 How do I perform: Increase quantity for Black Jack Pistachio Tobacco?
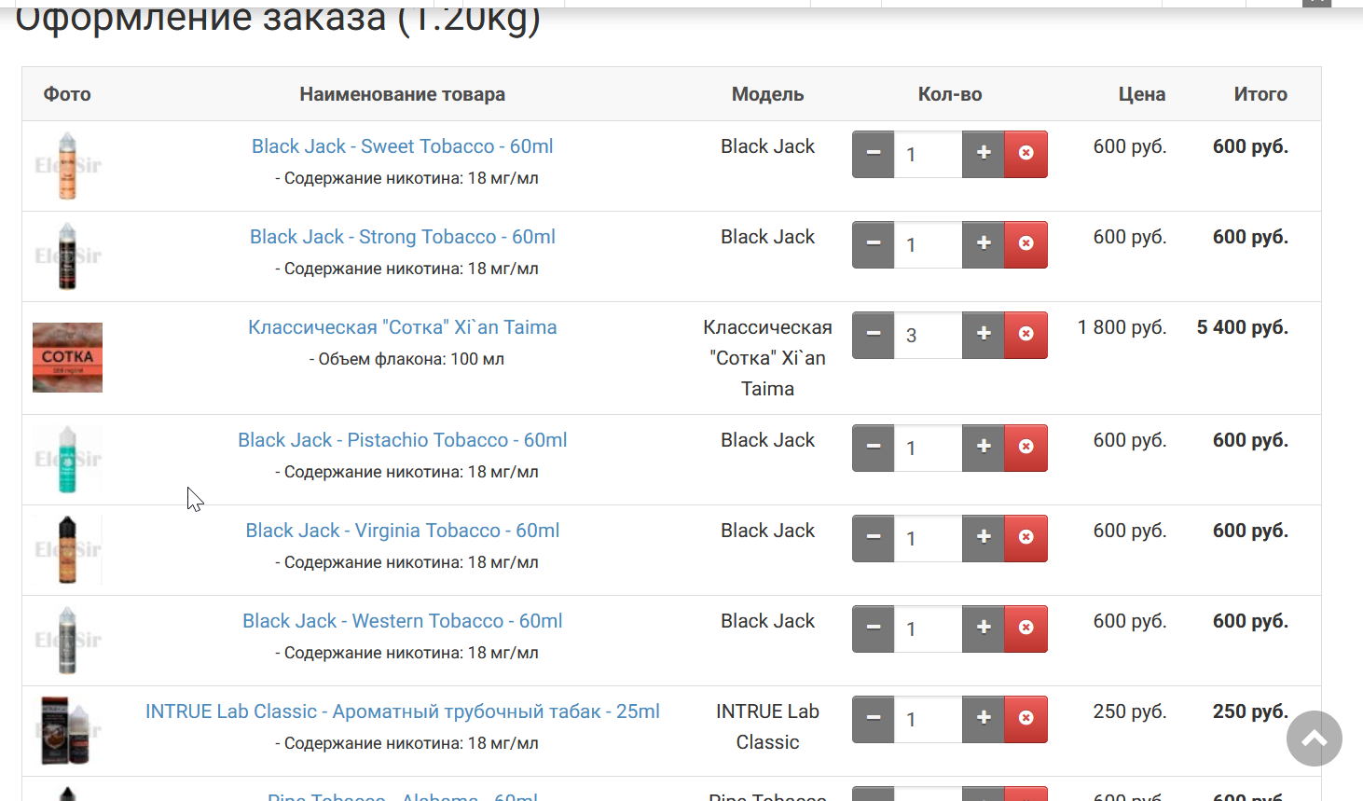[x=984, y=448]
